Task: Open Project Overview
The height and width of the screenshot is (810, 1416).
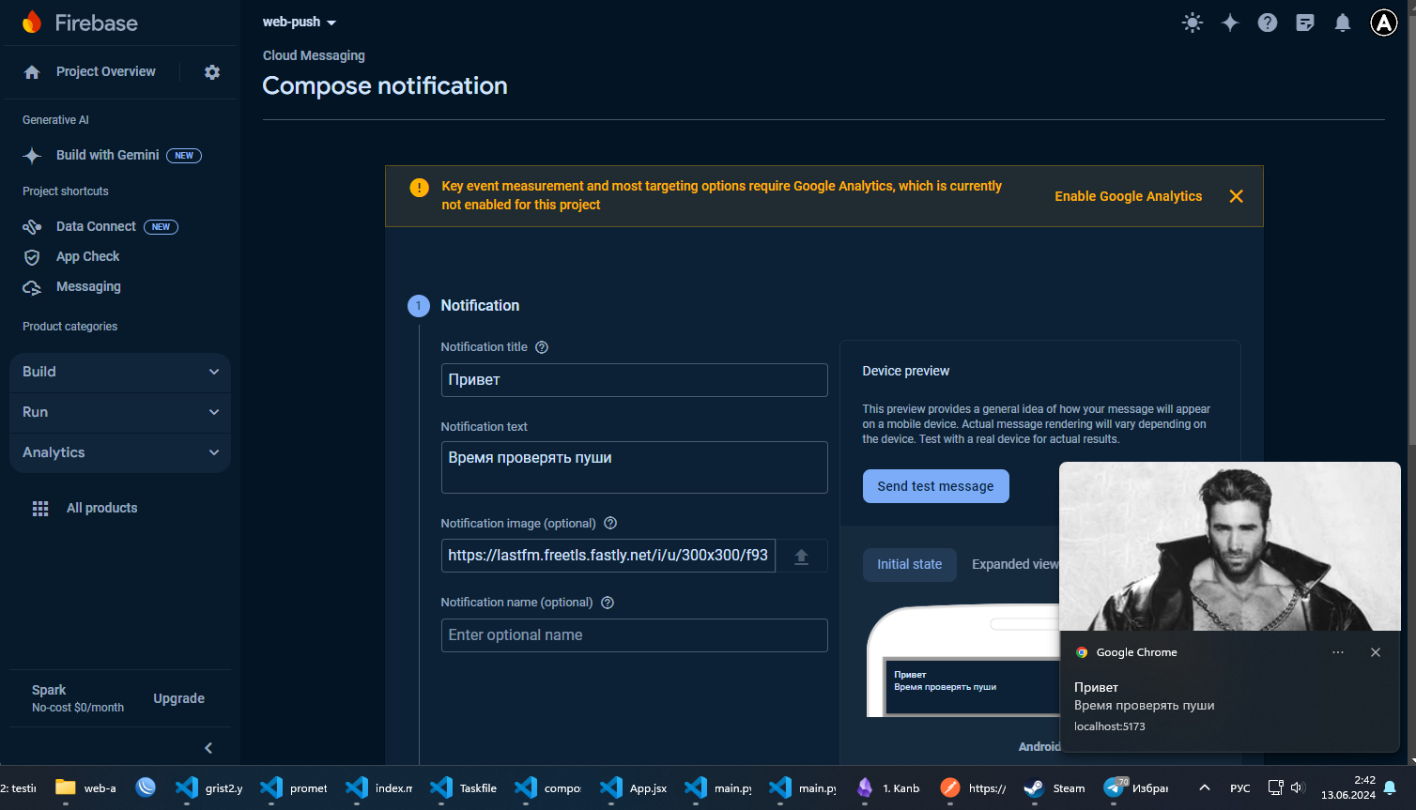Action: click(x=106, y=72)
